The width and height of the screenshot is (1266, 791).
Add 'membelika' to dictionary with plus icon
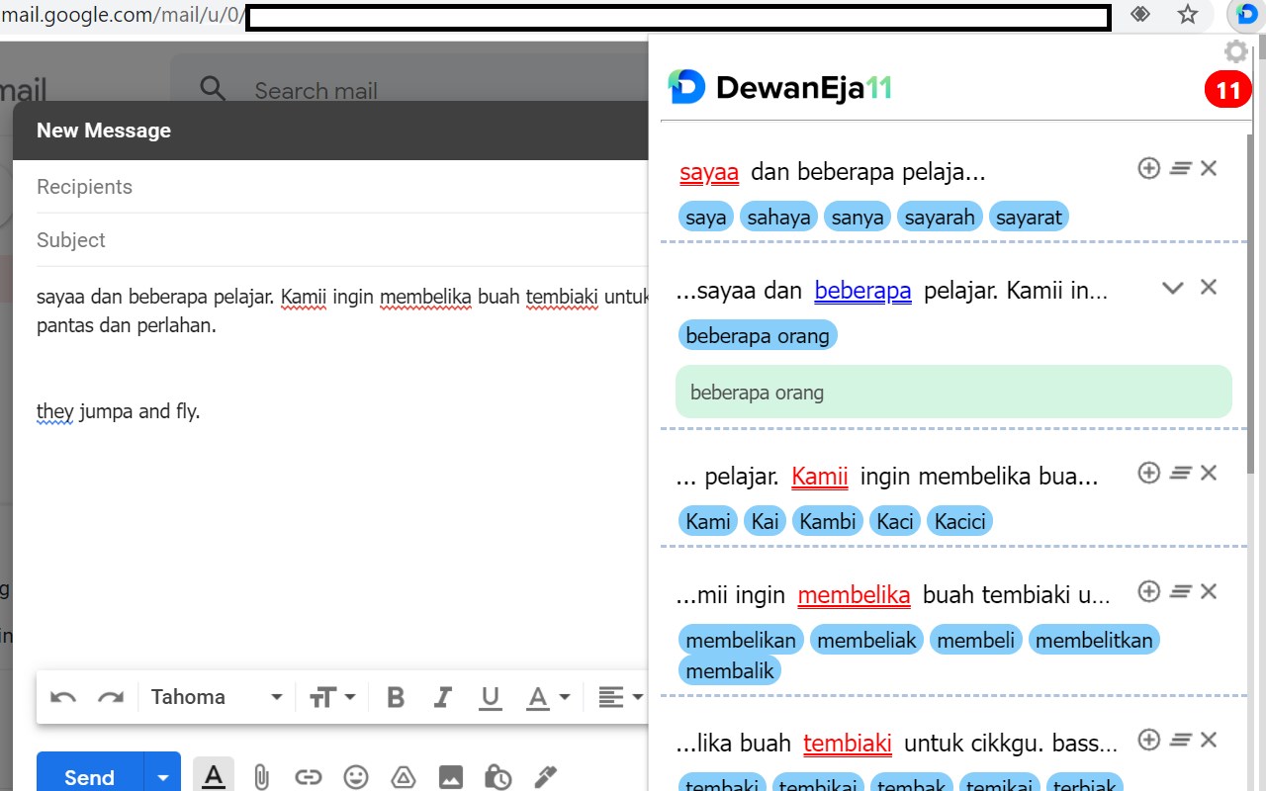coord(1148,591)
